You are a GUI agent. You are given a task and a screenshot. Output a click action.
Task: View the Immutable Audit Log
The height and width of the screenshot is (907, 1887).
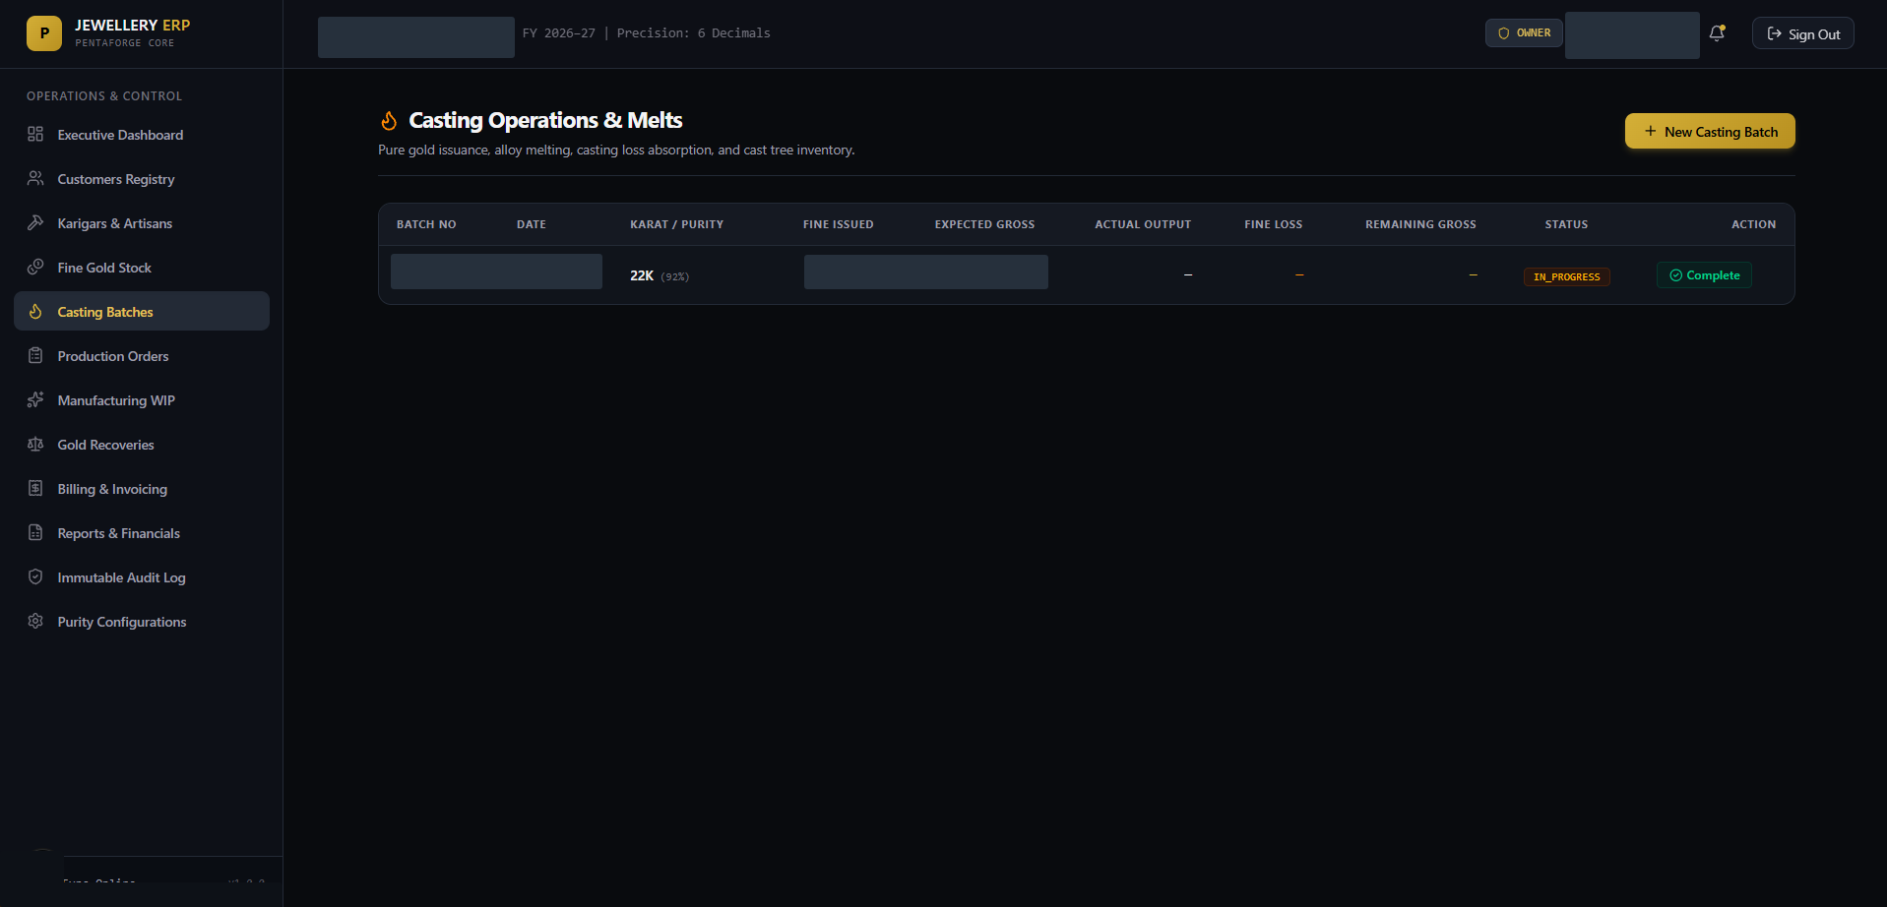(x=142, y=577)
